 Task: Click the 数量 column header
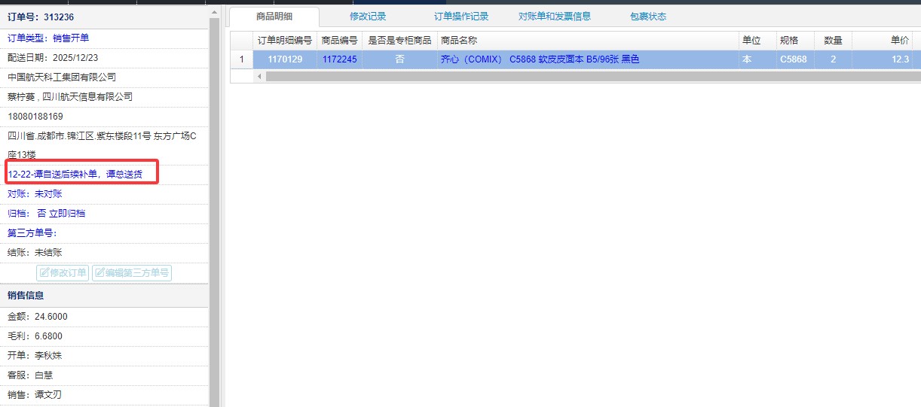[x=833, y=41]
